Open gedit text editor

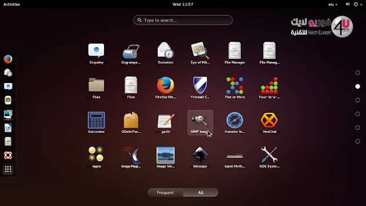tap(165, 122)
